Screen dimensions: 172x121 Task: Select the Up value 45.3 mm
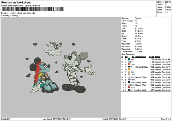coord(139,33)
